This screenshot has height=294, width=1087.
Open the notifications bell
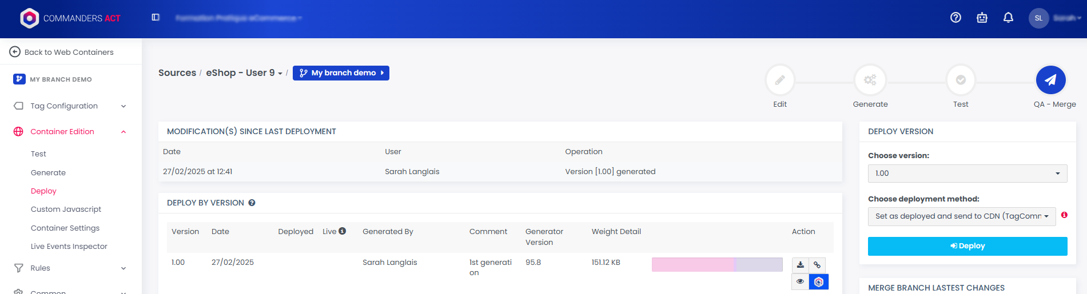pyautogui.click(x=1008, y=18)
